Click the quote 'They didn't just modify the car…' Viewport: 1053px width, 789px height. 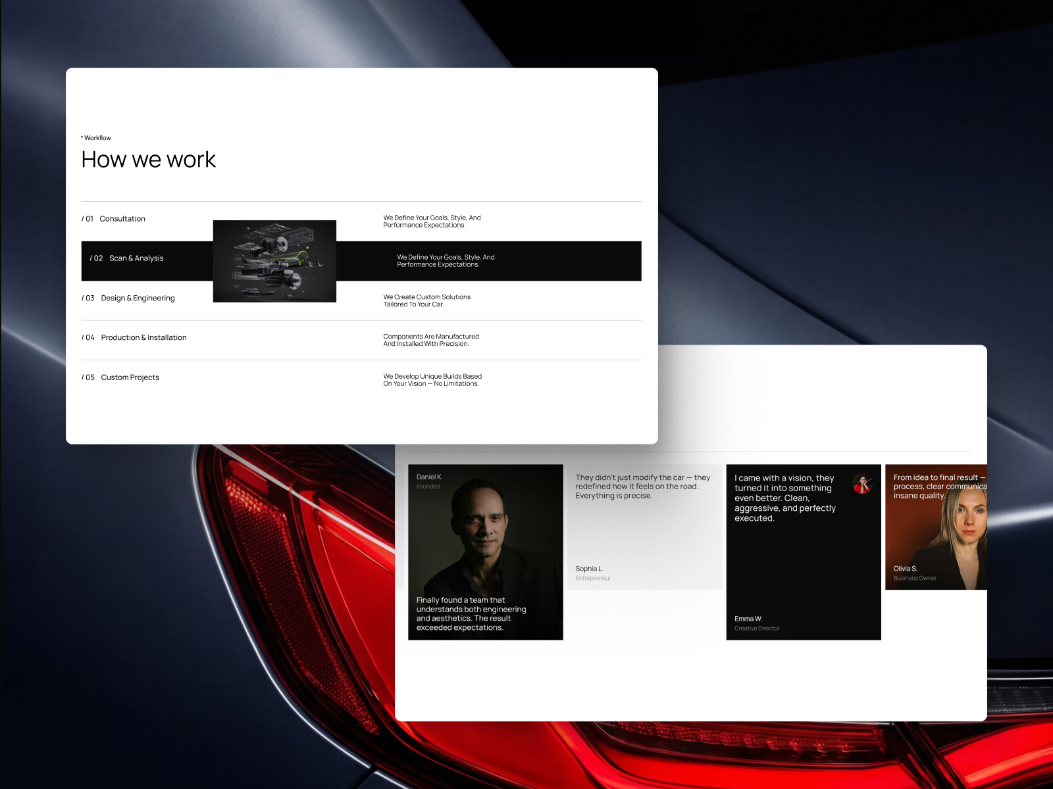coord(643,487)
